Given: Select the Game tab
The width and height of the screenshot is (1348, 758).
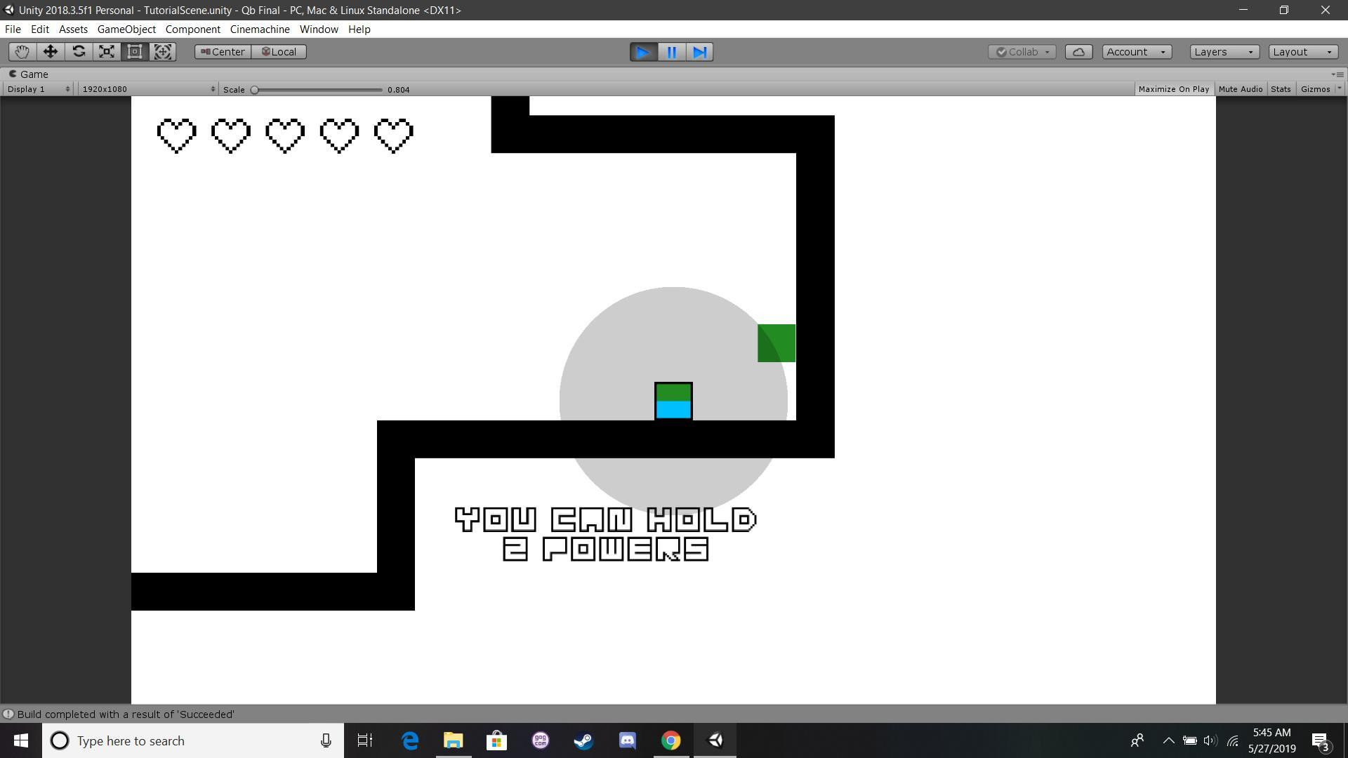Looking at the screenshot, I should pos(28,74).
